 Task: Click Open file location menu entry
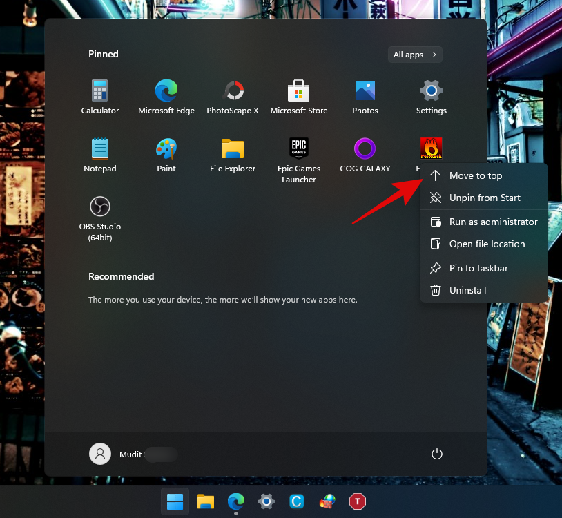pyautogui.click(x=487, y=244)
